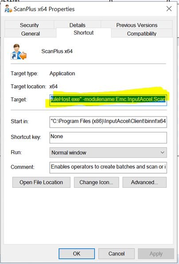Select the Previous Versions tab
This screenshot has height=264, width=179.
(x=136, y=25)
